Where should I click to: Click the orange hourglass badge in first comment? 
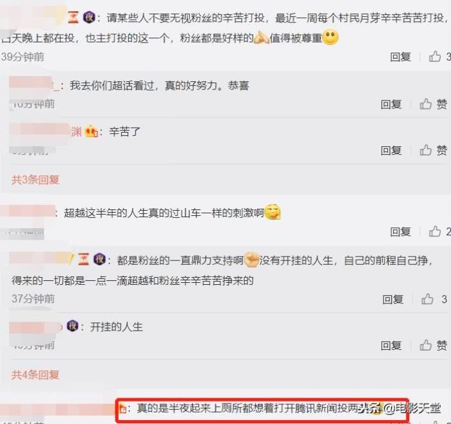click(x=73, y=18)
